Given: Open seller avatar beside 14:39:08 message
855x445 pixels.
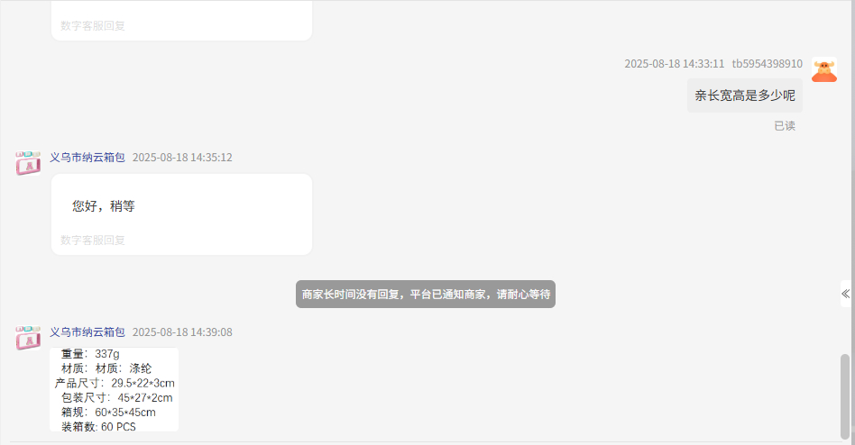Looking at the screenshot, I should point(28,338).
